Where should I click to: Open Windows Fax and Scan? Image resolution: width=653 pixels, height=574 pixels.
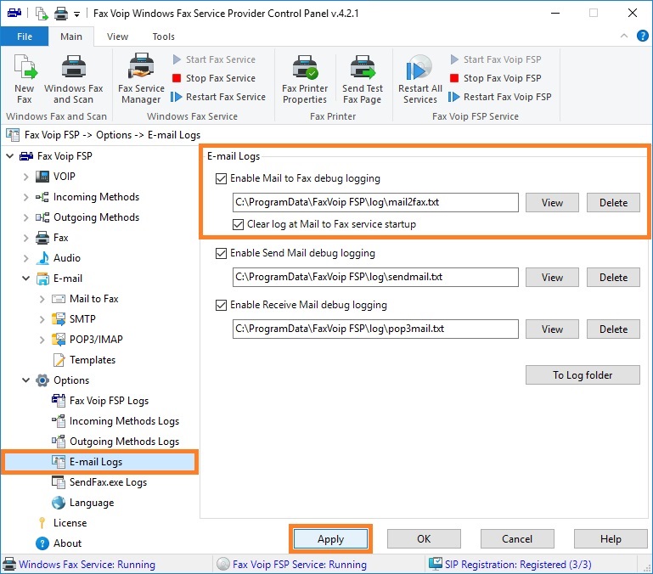[73, 79]
